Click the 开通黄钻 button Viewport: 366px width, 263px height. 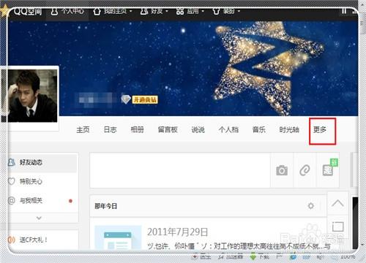tap(145, 99)
